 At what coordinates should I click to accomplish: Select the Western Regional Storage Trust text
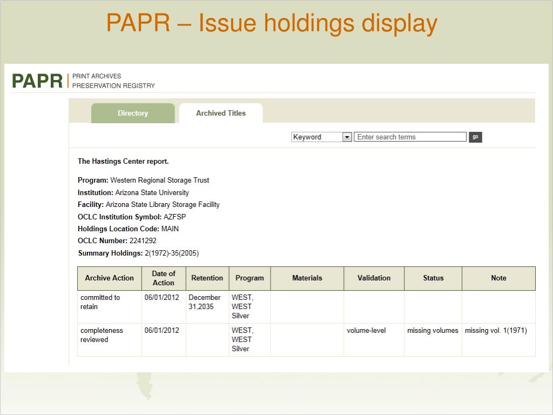tap(160, 180)
